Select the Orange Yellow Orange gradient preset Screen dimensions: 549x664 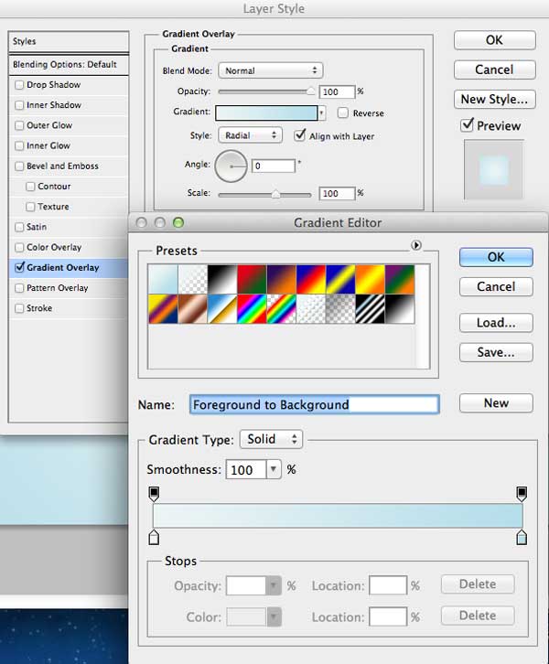[371, 279]
